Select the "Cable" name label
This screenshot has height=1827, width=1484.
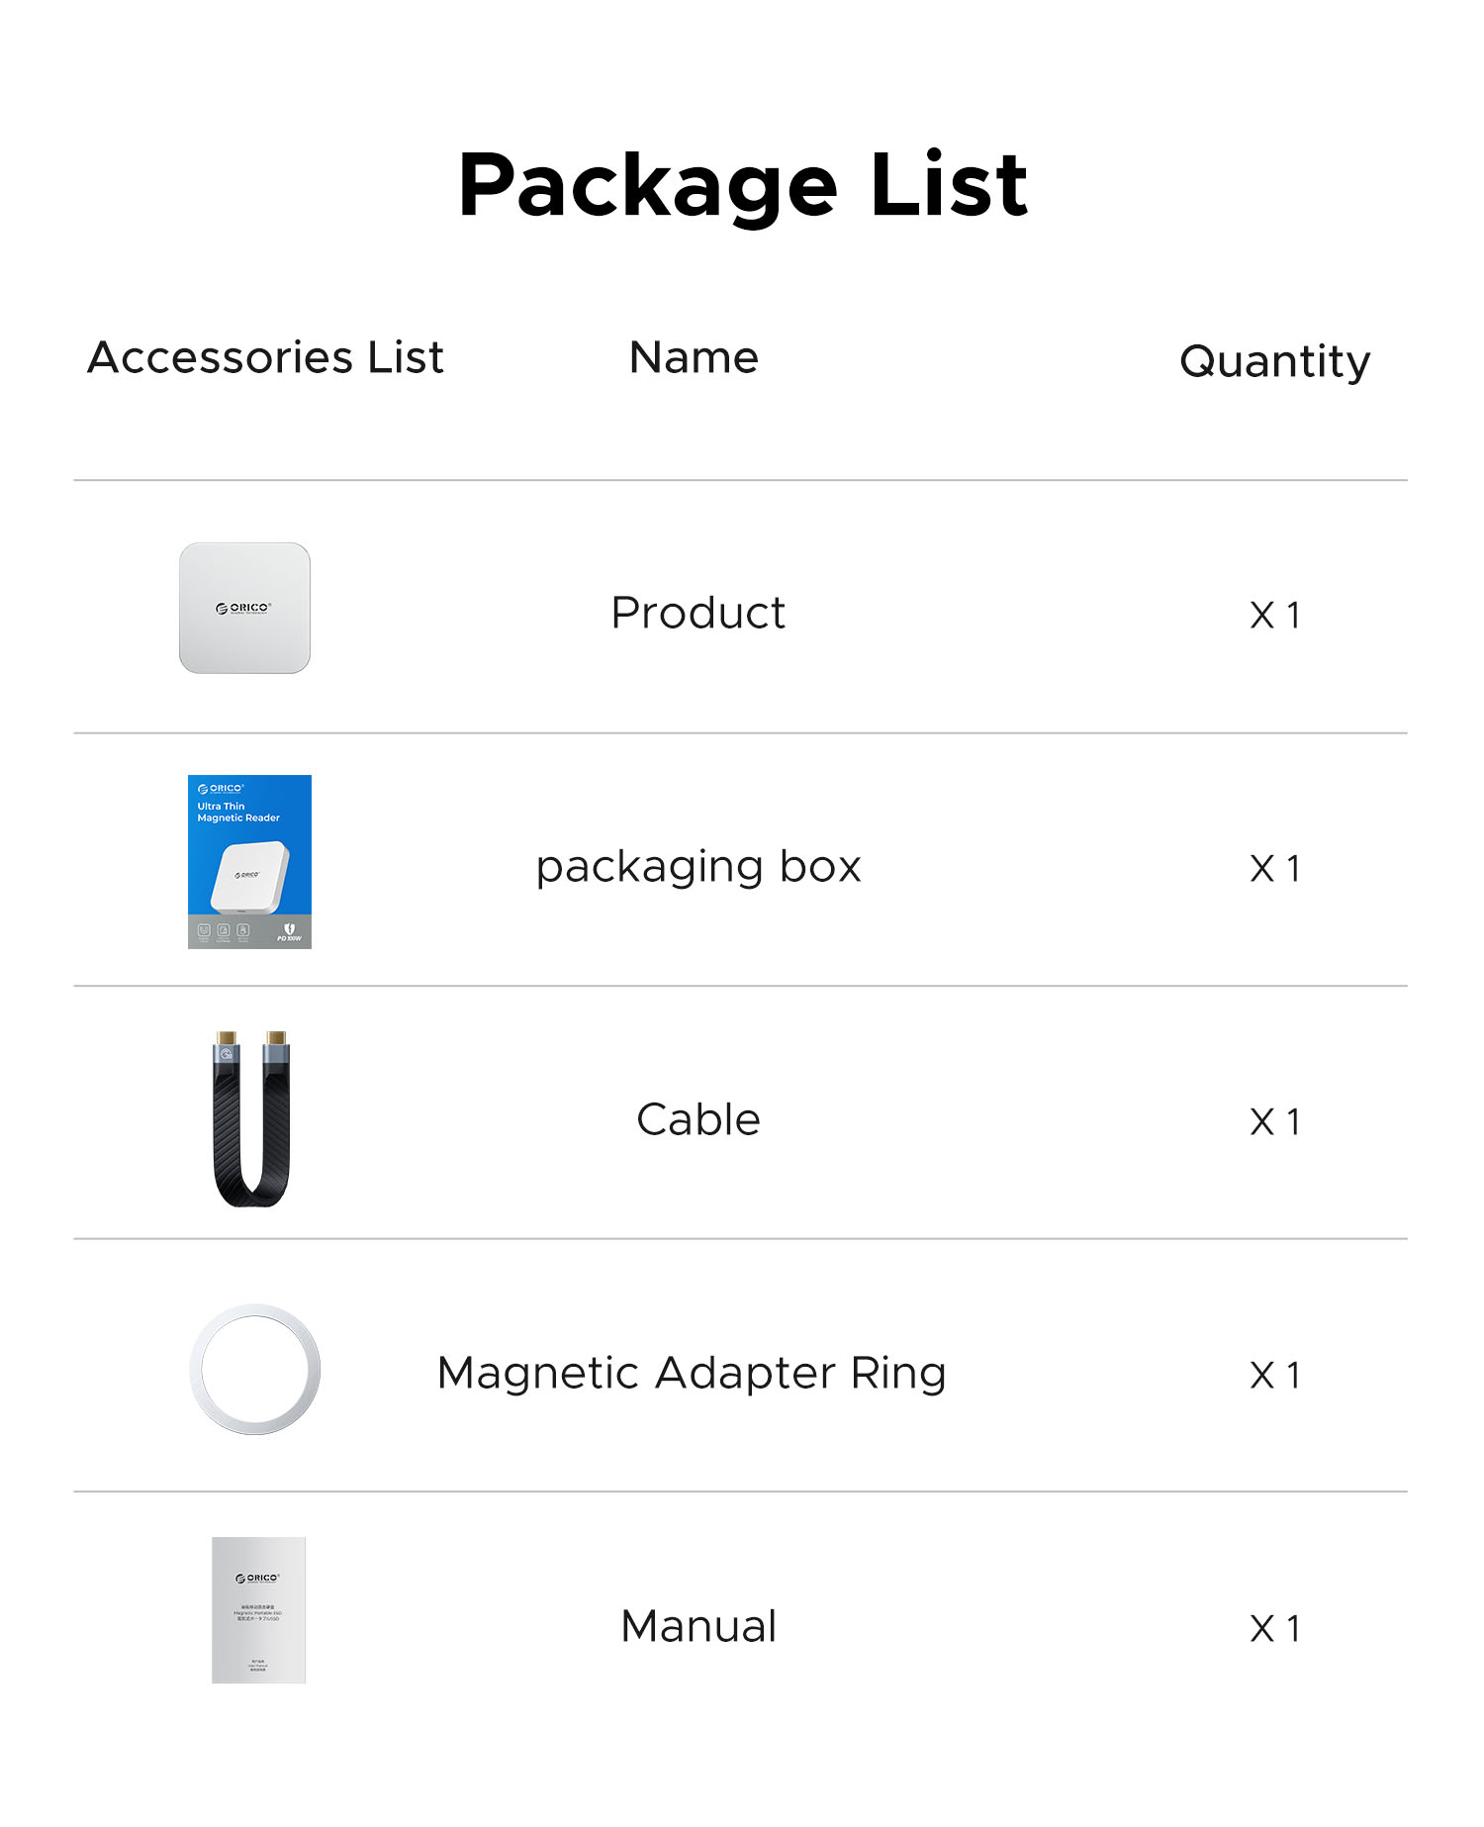697,1119
